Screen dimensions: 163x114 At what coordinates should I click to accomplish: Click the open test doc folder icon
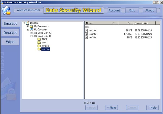click(x=39, y=49)
